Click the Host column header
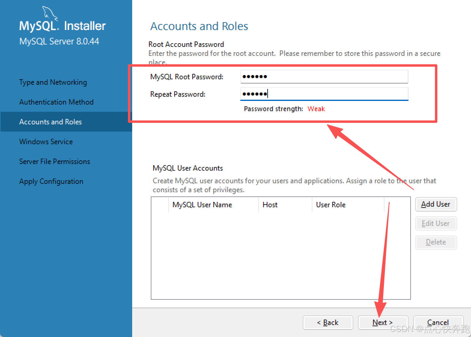Image resolution: width=471 pixels, height=337 pixels. 285,205
